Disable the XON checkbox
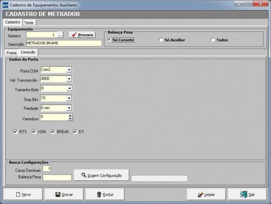Image resolution: width=271 pixels, height=204 pixels. click(x=34, y=132)
